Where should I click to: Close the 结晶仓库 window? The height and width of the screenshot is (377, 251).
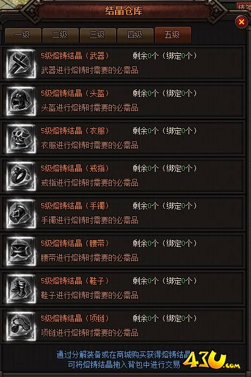(241, 22)
